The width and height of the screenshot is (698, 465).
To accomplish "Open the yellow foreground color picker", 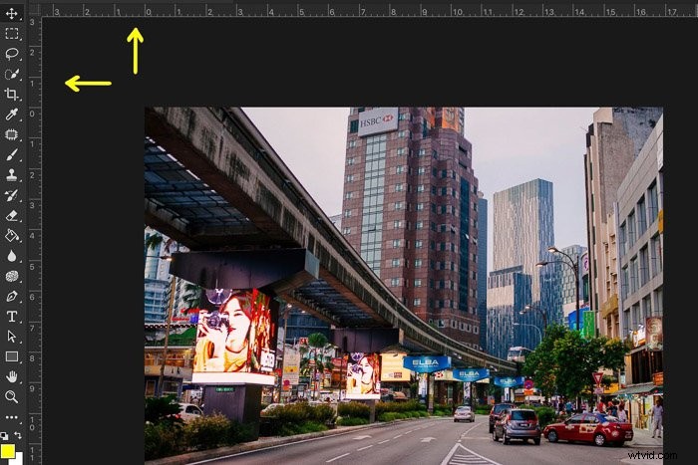I will (x=7, y=451).
